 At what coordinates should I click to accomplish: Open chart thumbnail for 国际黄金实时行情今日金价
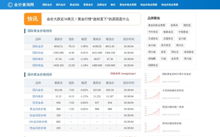[x=152, y=78]
